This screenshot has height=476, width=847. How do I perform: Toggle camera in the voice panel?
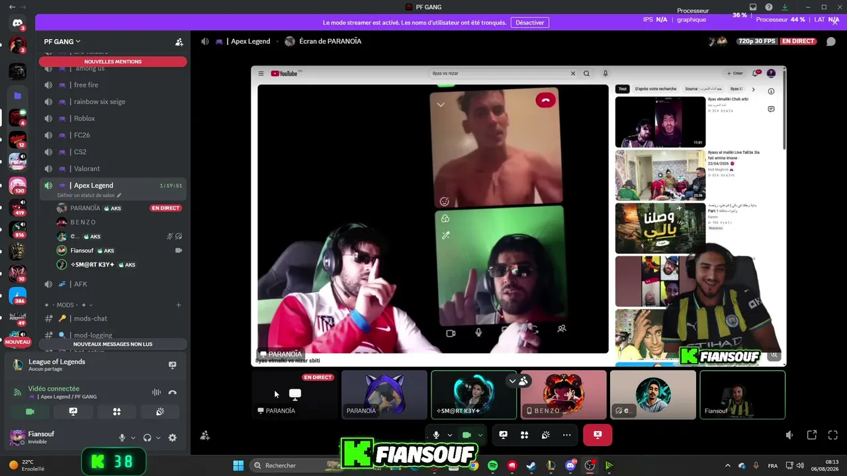(x=30, y=411)
